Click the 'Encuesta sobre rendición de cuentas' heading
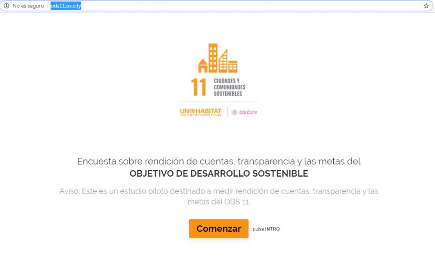Viewport: 435px width, 263px height. [x=218, y=161]
